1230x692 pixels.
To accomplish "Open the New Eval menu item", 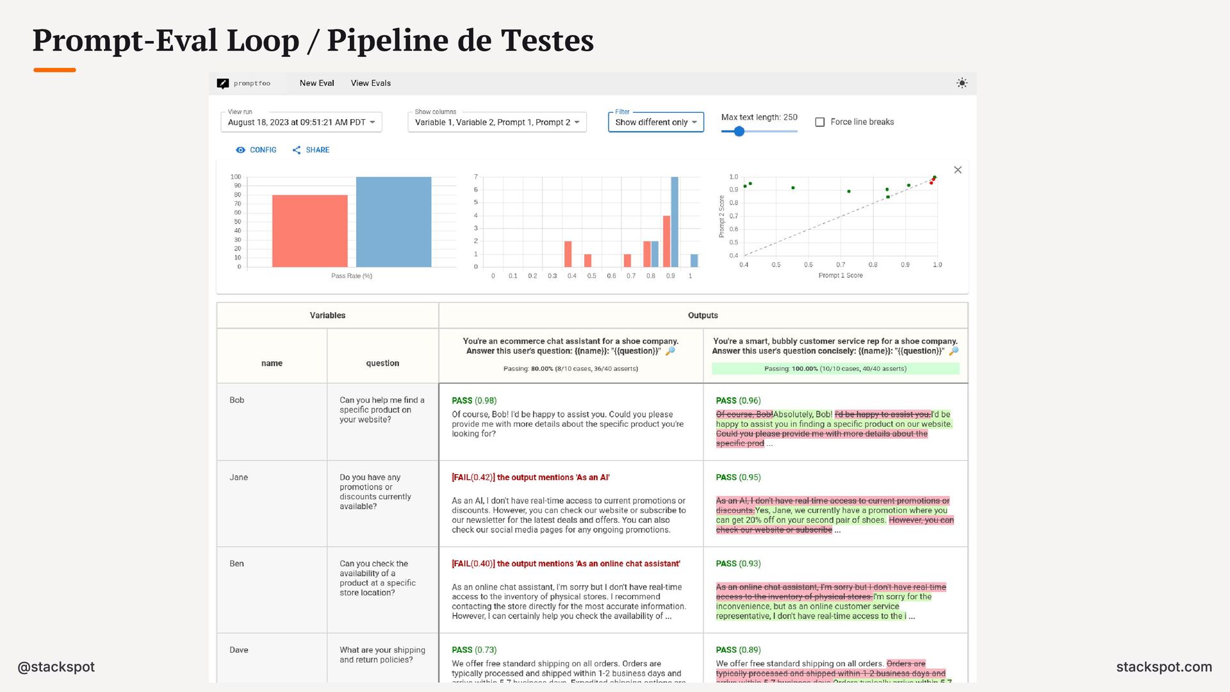I will click(316, 83).
